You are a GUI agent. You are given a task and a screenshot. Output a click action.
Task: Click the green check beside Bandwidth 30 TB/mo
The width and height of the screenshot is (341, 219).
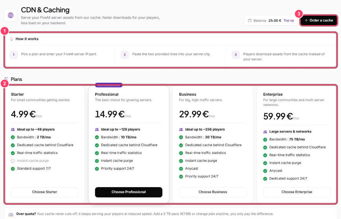coord(181,137)
